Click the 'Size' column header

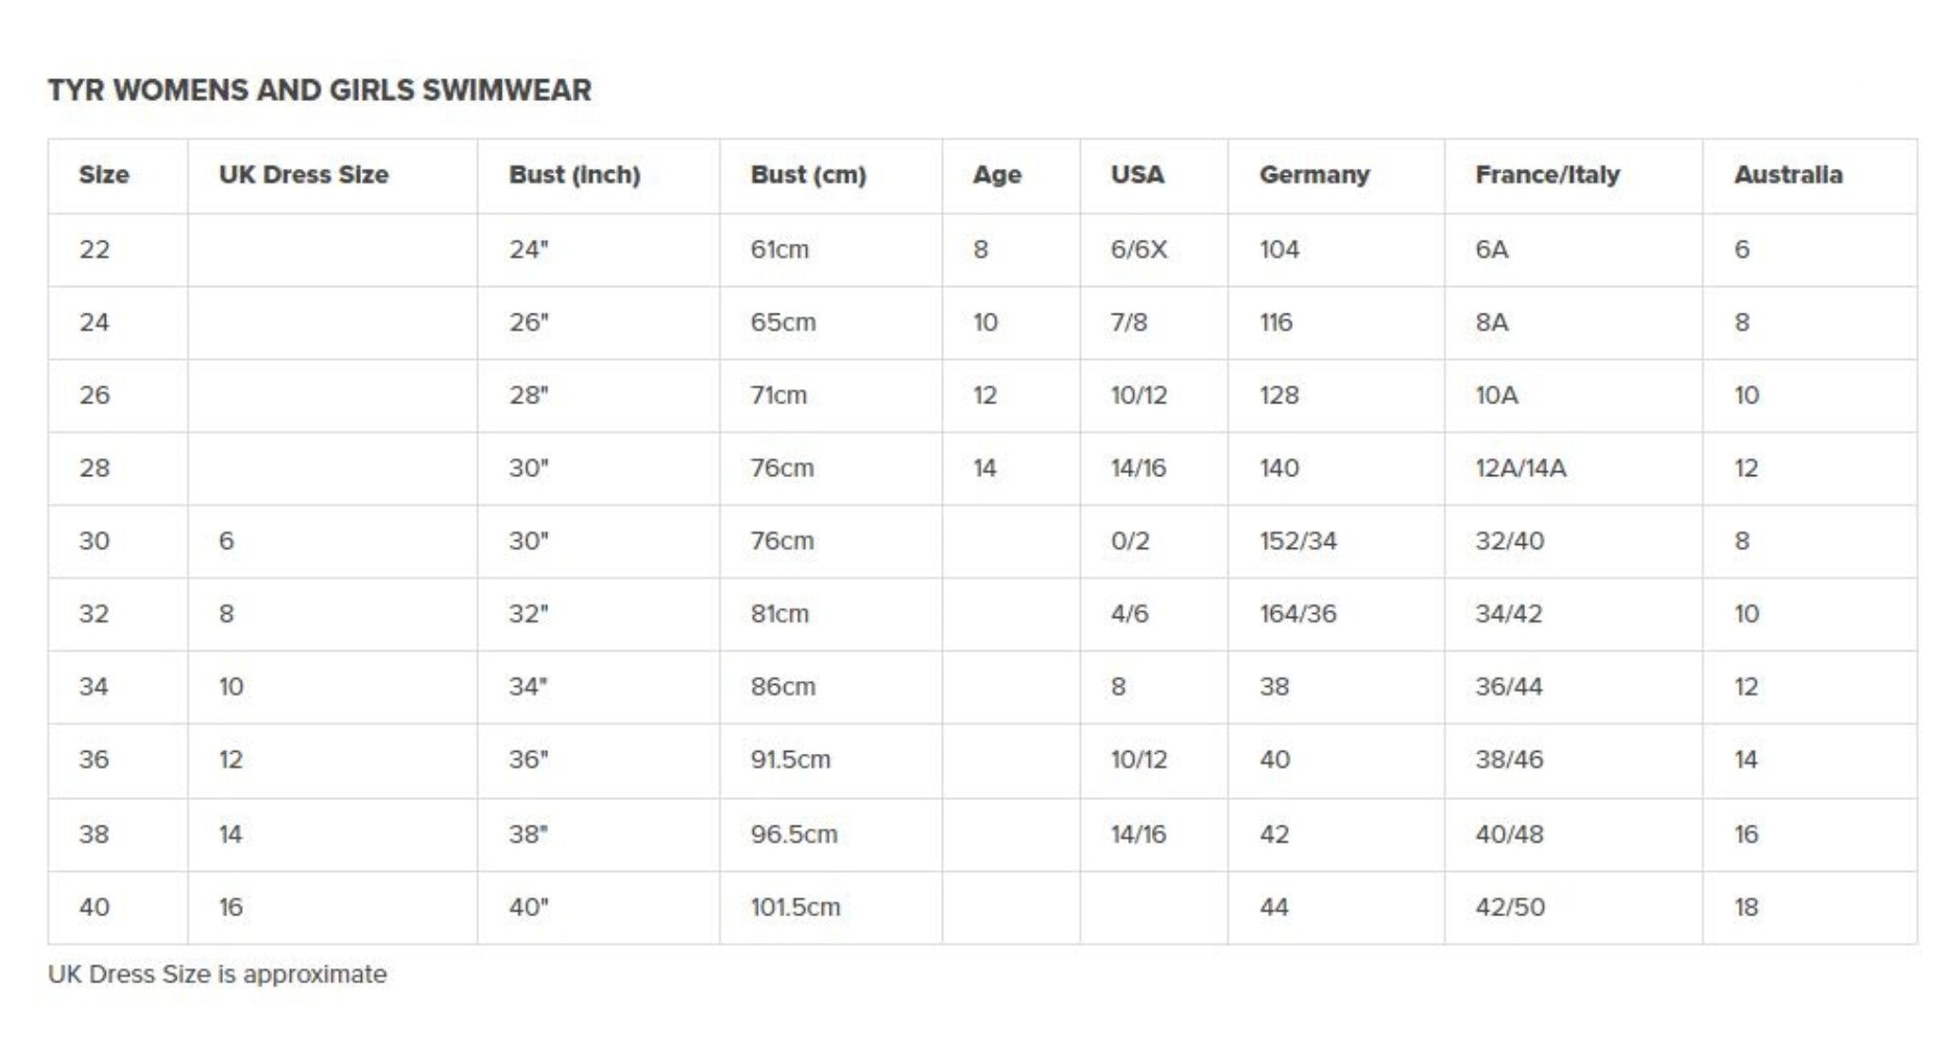104,175
